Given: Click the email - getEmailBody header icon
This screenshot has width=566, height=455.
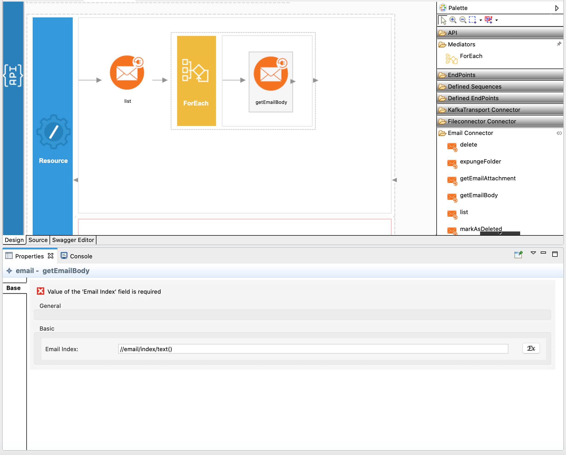Looking at the screenshot, I should (x=9, y=271).
